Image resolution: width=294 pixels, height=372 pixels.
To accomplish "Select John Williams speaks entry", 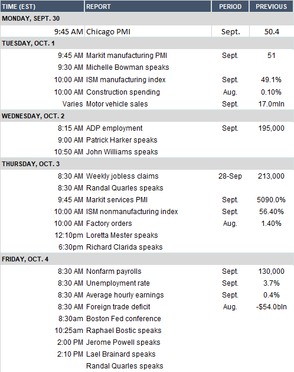I will (x=122, y=152).
